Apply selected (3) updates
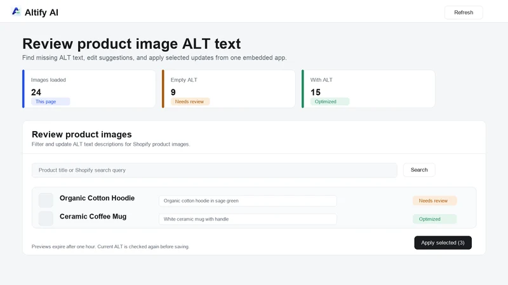This screenshot has width=508, height=285. point(443,243)
